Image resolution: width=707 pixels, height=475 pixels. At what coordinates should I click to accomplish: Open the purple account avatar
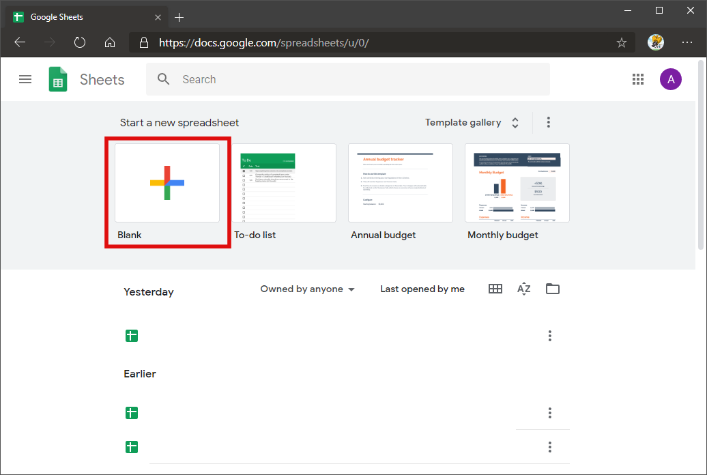[670, 79]
